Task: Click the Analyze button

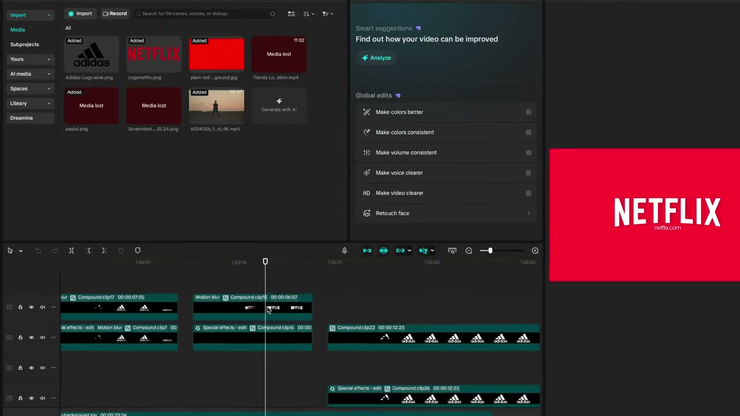Action: 376,58
